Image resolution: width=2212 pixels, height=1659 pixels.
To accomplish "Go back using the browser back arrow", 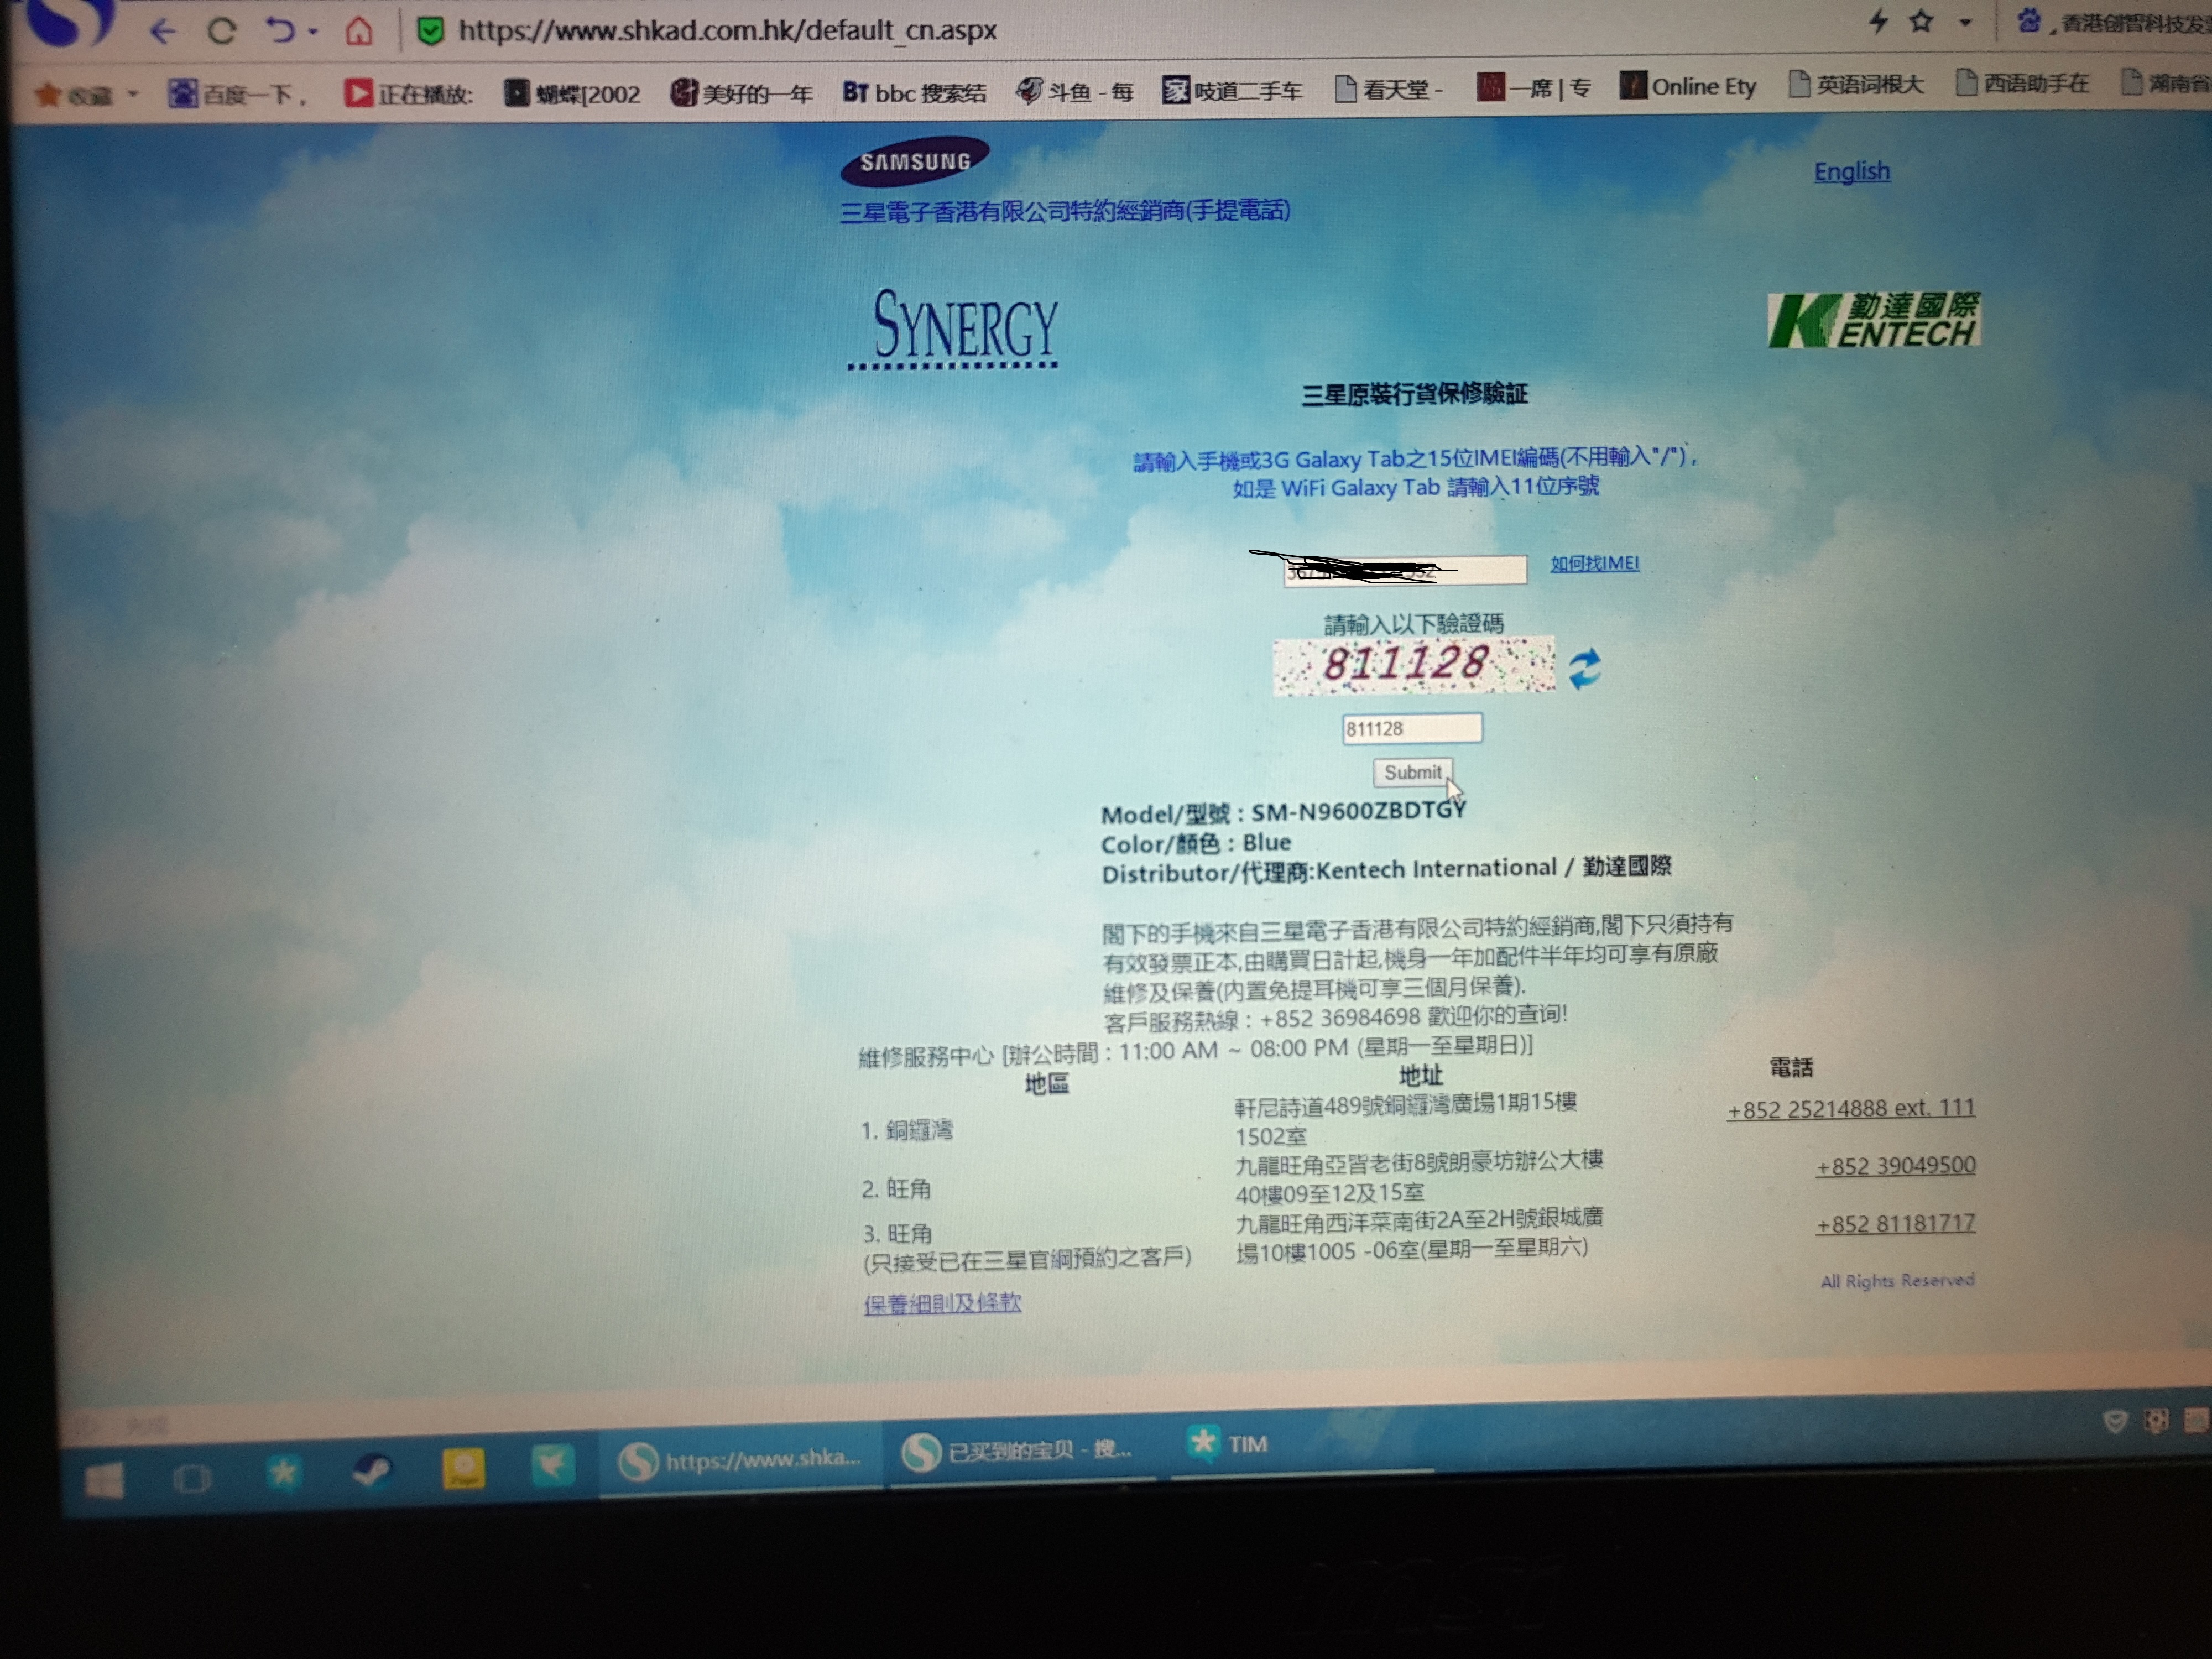I will point(162,32).
